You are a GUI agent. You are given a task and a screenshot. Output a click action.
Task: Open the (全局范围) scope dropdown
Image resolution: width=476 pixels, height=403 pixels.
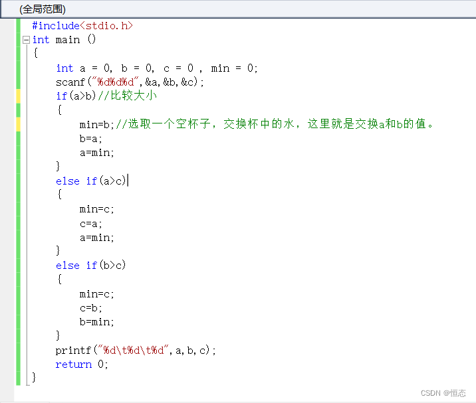(x=238, y=9)
